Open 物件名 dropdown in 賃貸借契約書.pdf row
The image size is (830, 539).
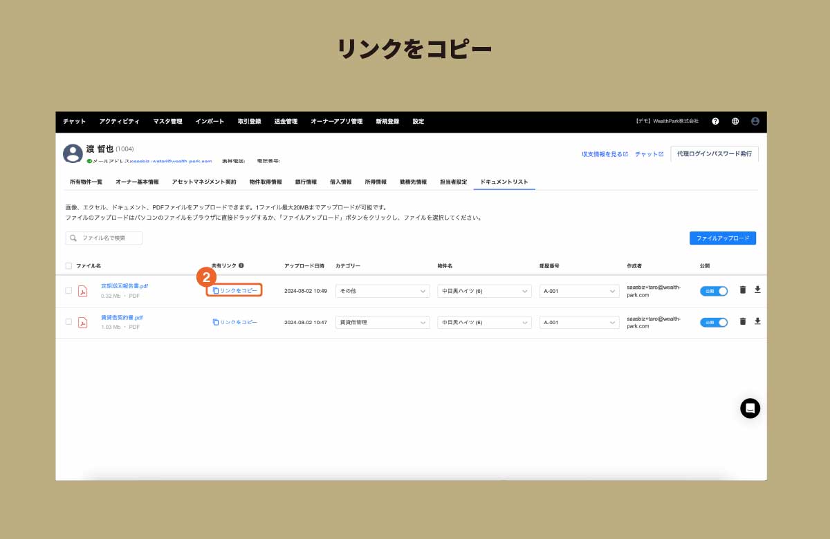484,322
